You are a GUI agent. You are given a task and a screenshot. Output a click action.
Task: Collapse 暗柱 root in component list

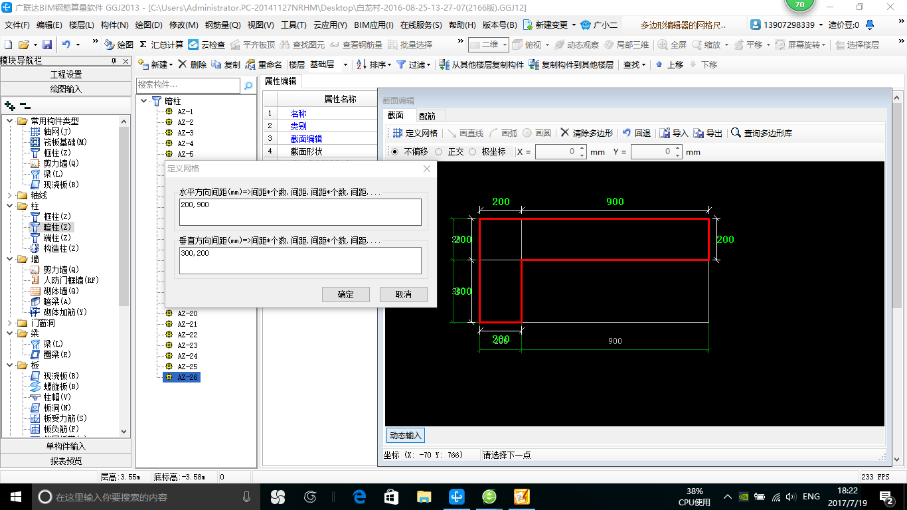pyautogui.click(x=144, y=101)
